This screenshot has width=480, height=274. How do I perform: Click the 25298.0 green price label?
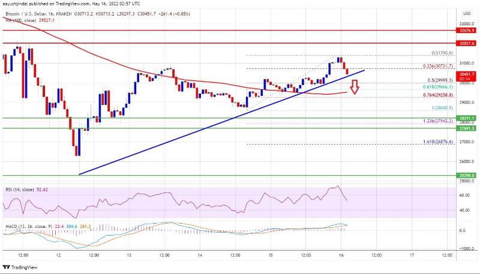[467, 176]
